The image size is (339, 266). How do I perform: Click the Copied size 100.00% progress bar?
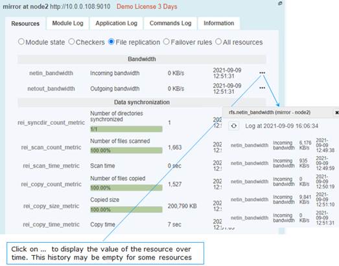tap(126, 210)
